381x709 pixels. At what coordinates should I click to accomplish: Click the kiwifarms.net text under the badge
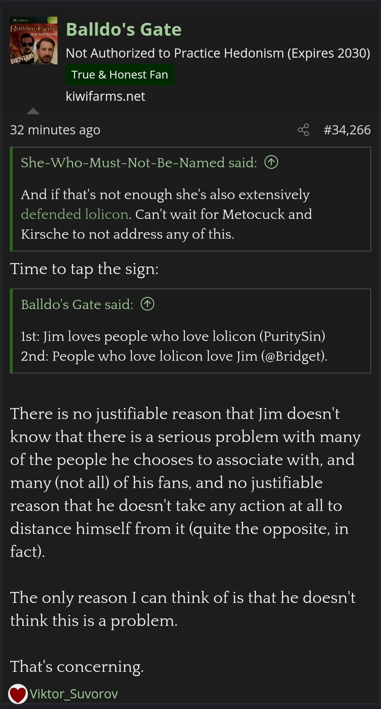point(105,96)
